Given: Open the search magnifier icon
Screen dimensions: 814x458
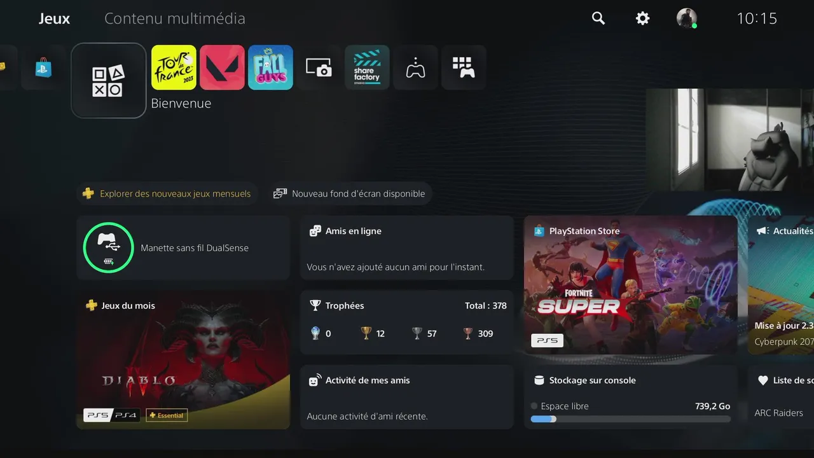Looking at the screenshot, I should click(x=598, y=18).
